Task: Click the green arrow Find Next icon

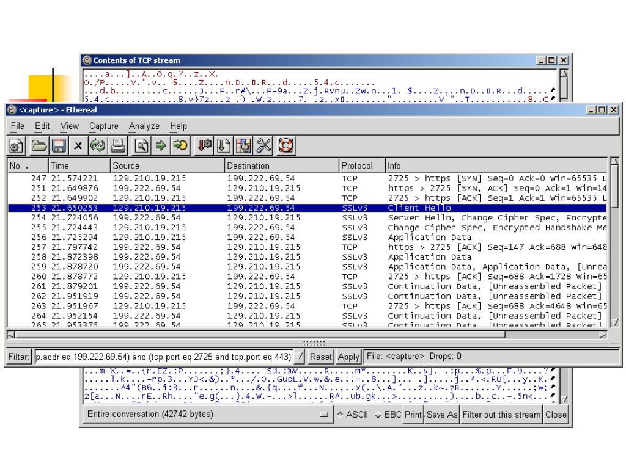Action: point(161,146)
